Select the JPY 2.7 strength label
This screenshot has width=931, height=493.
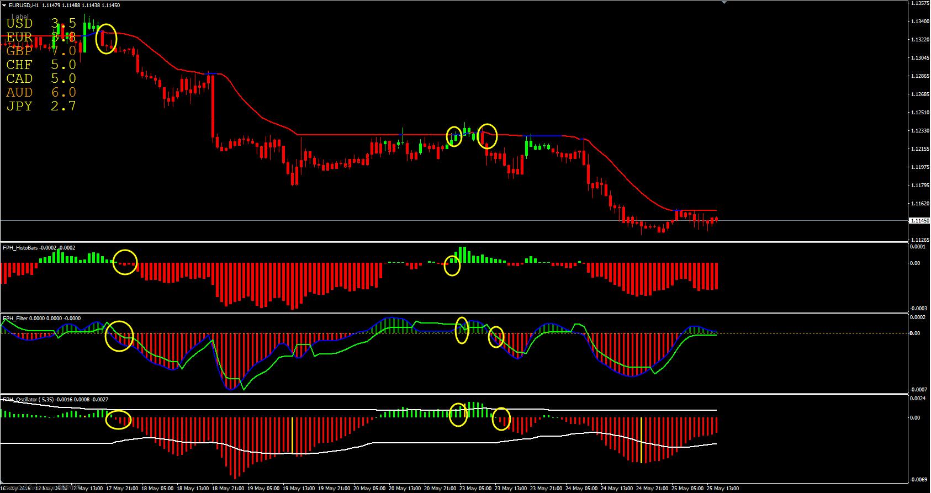tap(41, 106)
